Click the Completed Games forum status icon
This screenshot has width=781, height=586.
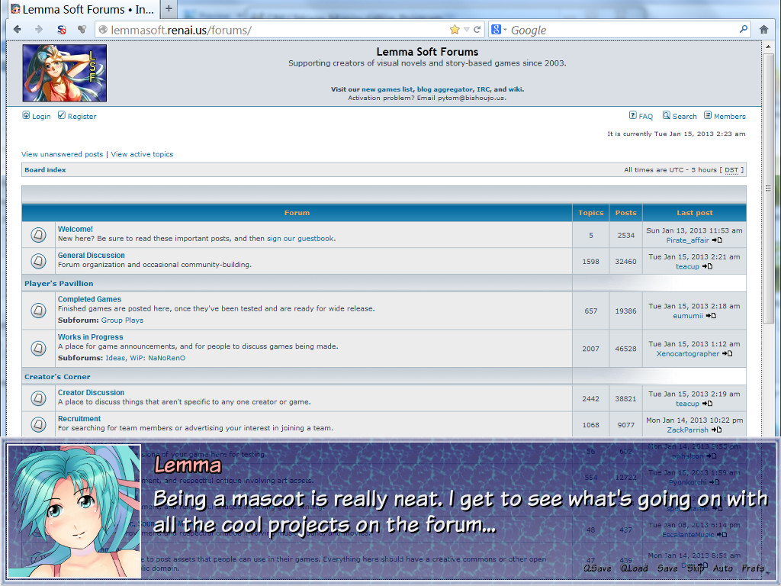(x=38, y=311)
